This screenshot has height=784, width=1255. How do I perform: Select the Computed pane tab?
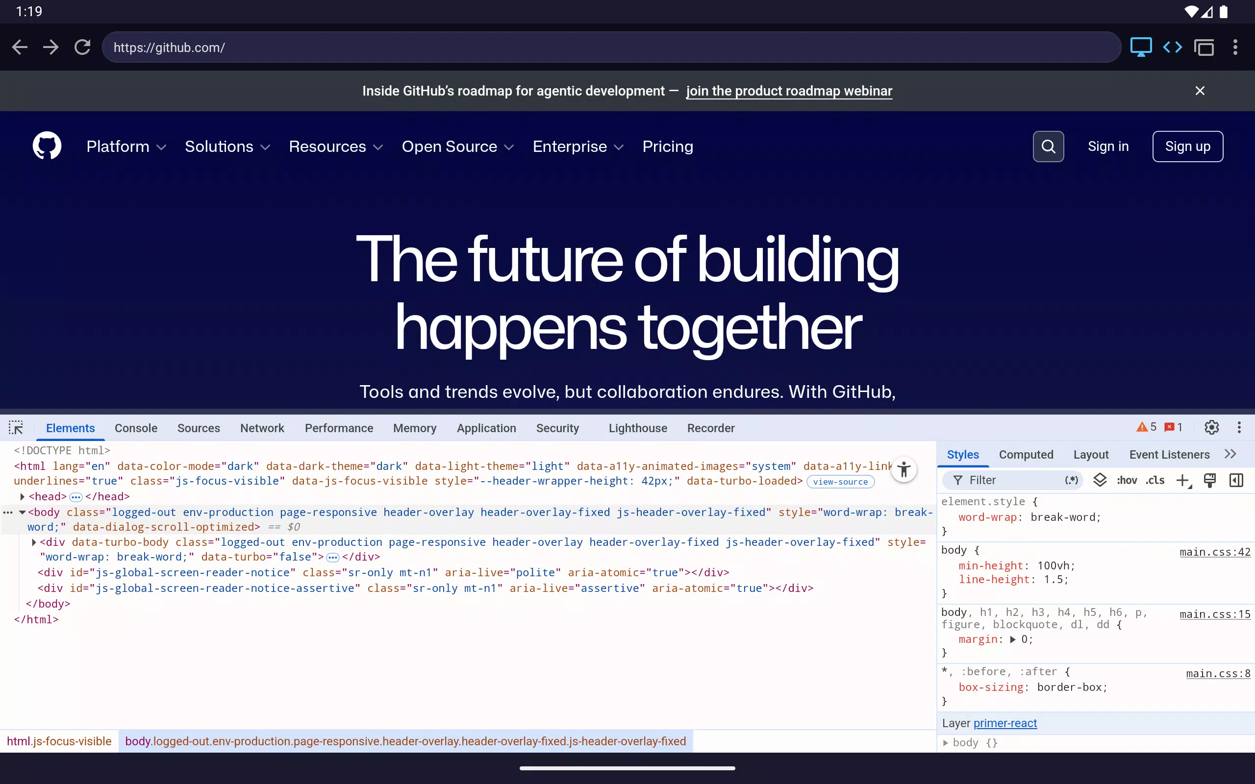pos(1026,454)
